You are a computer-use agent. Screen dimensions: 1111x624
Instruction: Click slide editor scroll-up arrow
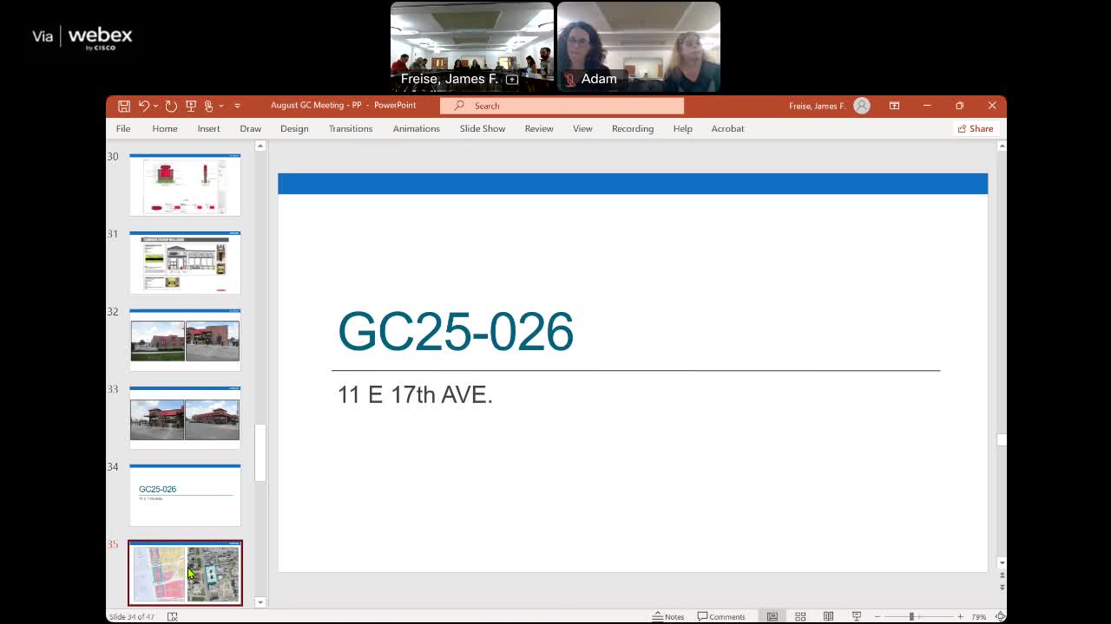[x=1002, y=146]
